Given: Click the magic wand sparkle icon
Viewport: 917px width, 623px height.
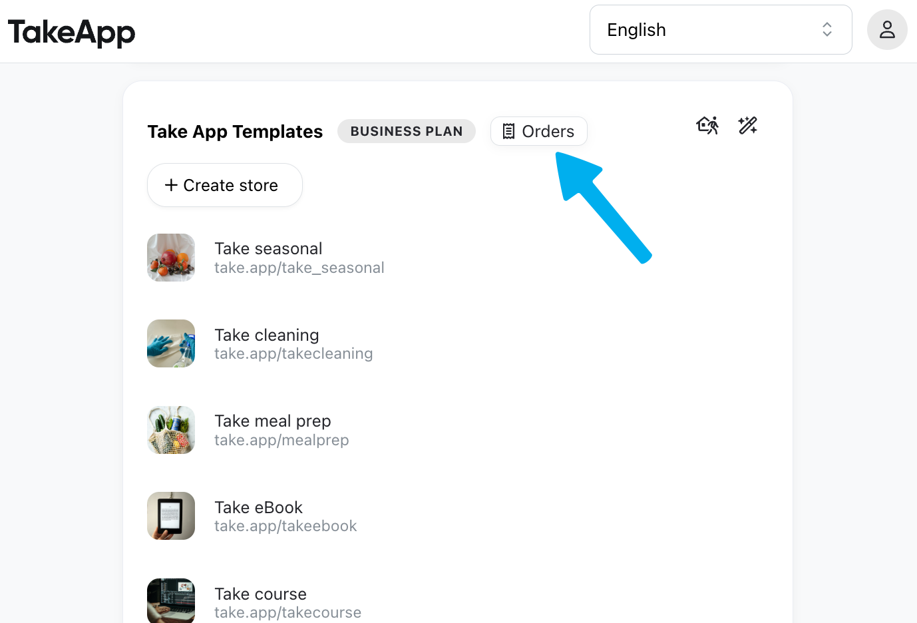Looking at the screenshot, I should [x=748, y=125].
